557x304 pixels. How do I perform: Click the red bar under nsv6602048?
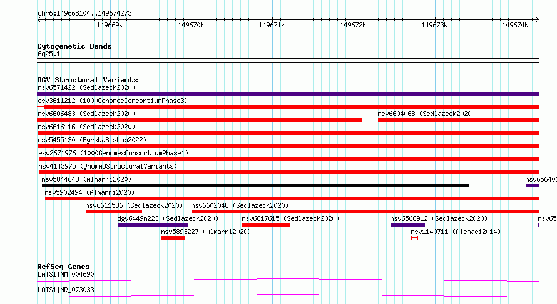pos(365,212)
